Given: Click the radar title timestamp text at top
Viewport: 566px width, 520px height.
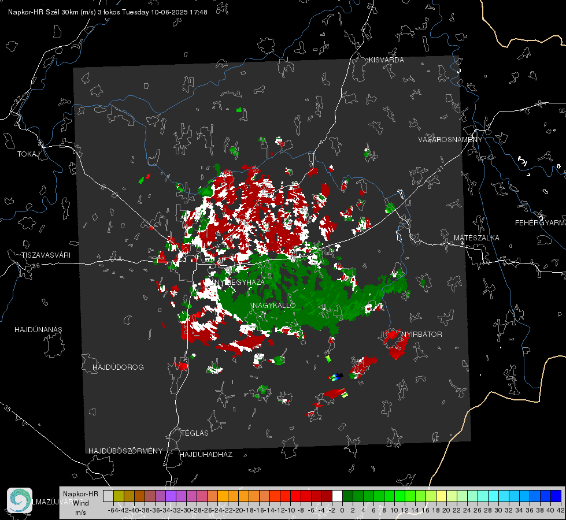Looking at the screenshot, I should click(108, 12).
